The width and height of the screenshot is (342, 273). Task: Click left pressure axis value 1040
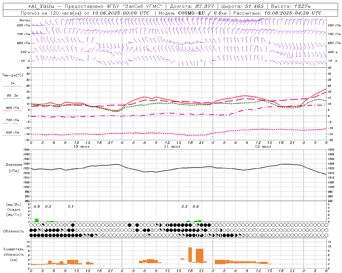point(27,150)
